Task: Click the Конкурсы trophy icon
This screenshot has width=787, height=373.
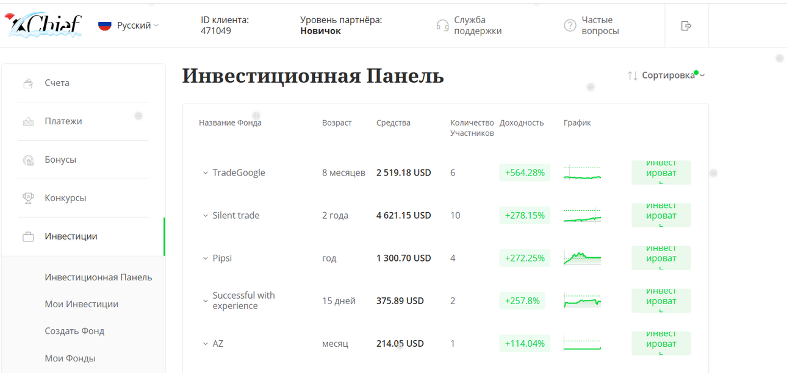Action: [x=28, y=198]
